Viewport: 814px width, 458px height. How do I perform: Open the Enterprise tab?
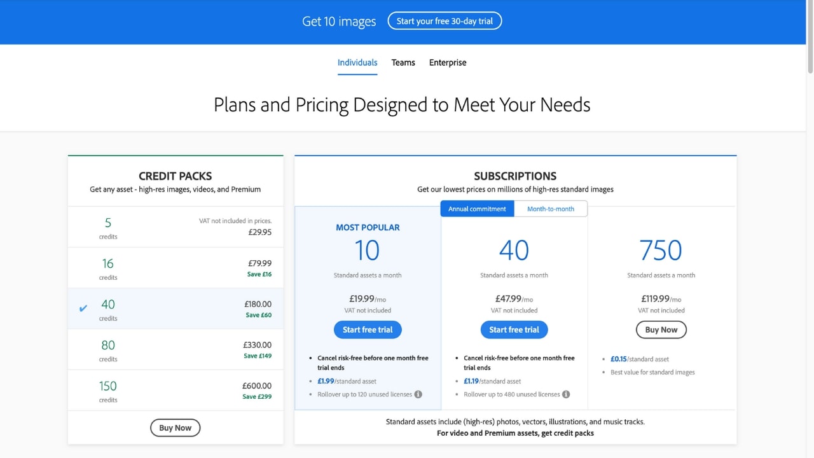[x=448, y=62]
